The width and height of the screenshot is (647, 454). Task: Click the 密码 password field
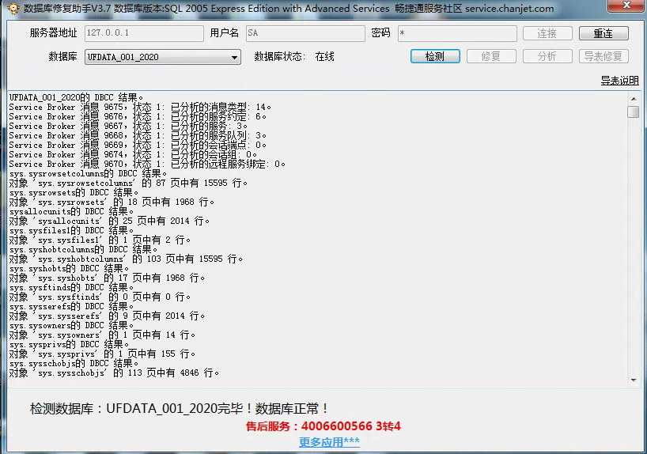(x=457, y=33)
